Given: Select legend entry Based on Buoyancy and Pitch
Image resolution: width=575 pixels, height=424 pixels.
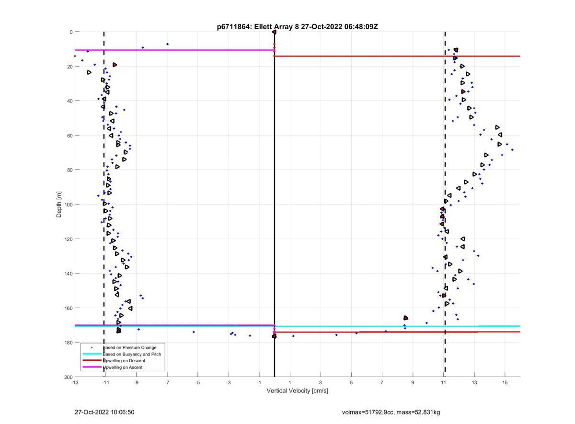Looking at the screenshot, I should [132, 354].
